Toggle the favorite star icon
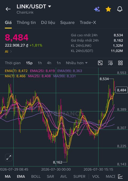The width and height of the screenshot is (128, 181). tap(108, 9)
